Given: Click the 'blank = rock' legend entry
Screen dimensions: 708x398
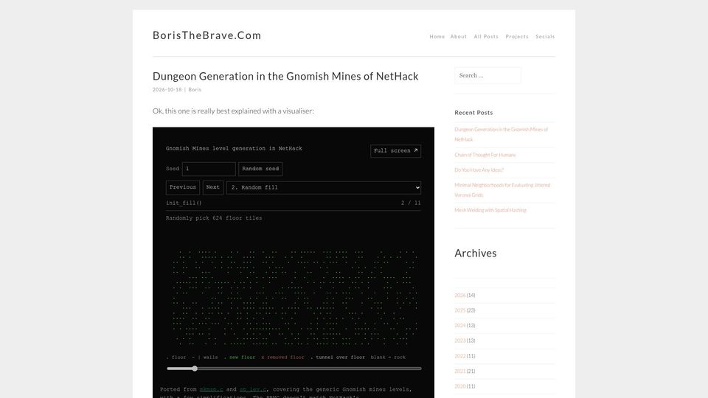Looking at the screenshot, I should click(389, 357).
